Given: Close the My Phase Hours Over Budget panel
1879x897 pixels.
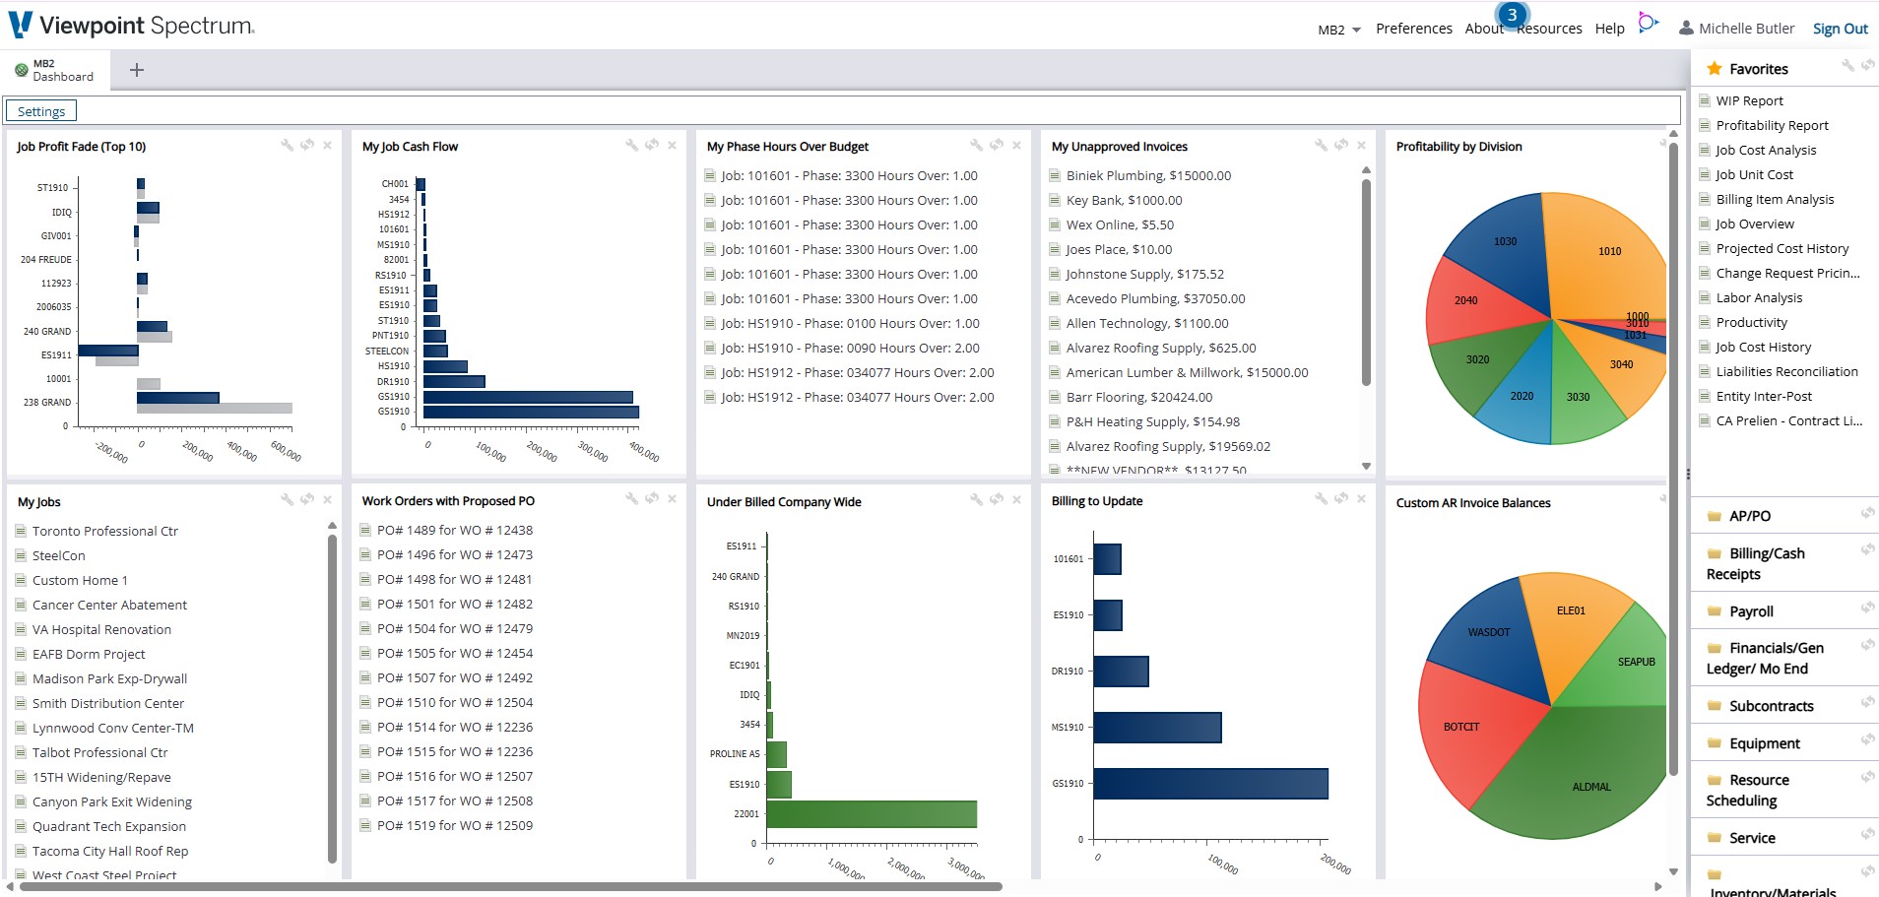Looking at the screenshot, I should (1016, 146).
